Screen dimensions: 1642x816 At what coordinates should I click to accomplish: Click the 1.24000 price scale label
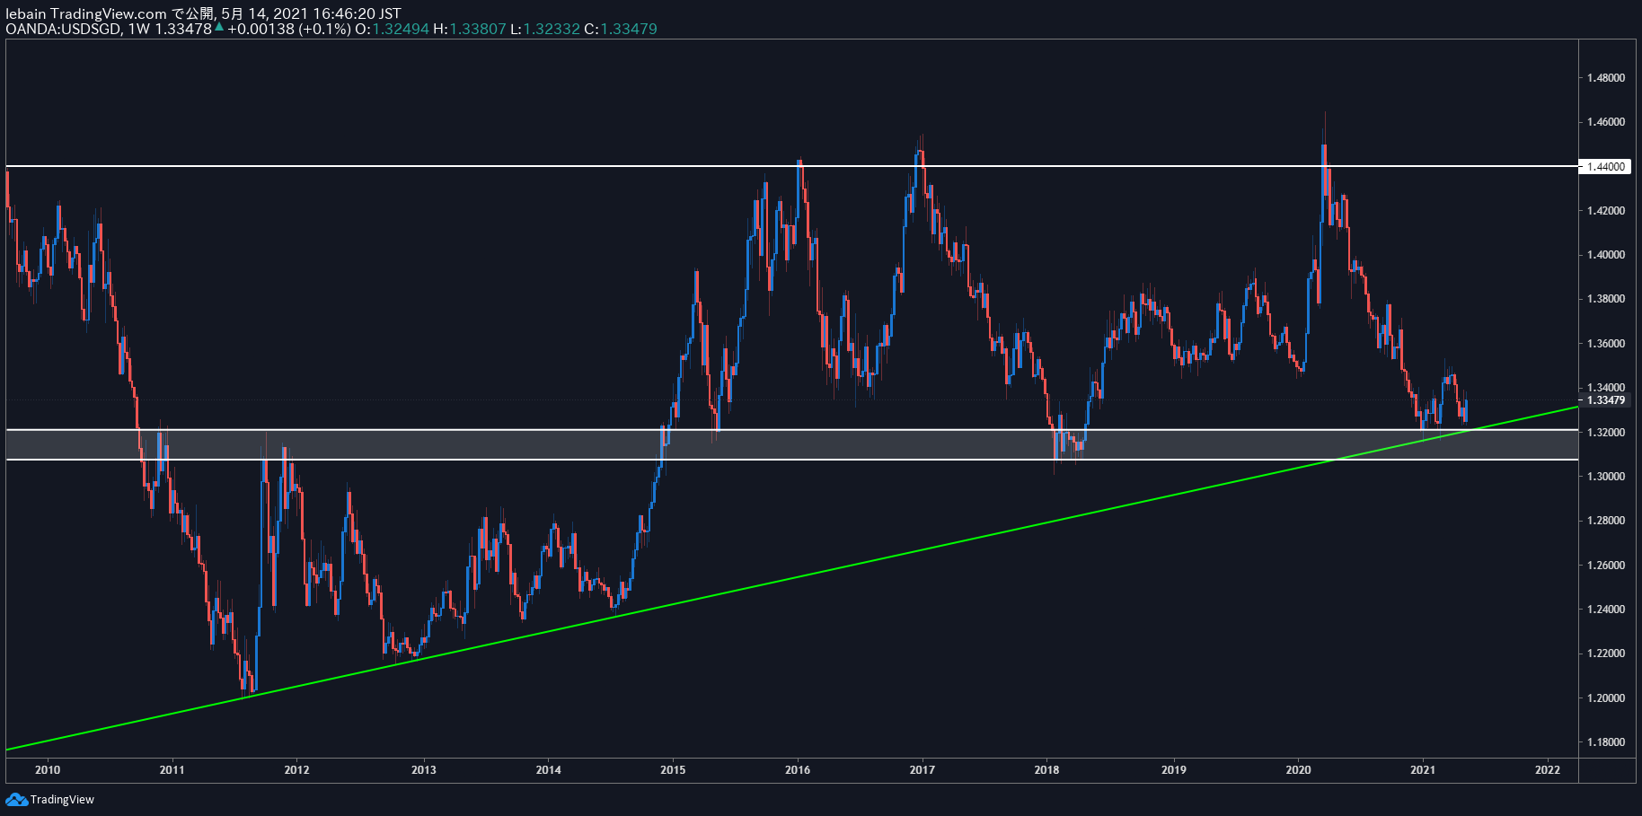[1606, 610]
